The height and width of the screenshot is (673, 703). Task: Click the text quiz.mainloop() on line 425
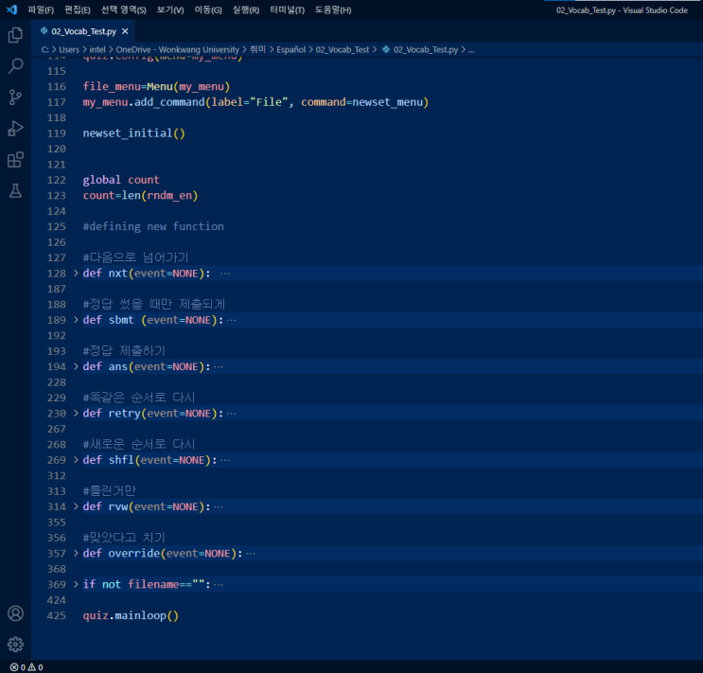pos(131,615)
